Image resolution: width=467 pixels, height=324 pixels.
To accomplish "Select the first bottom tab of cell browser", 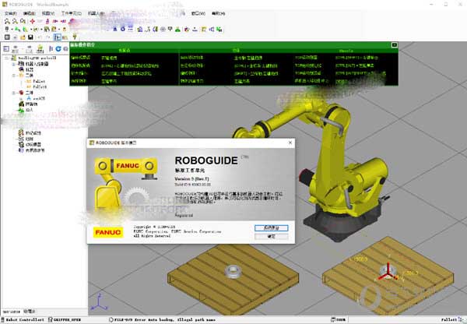I will coord(12,312).
